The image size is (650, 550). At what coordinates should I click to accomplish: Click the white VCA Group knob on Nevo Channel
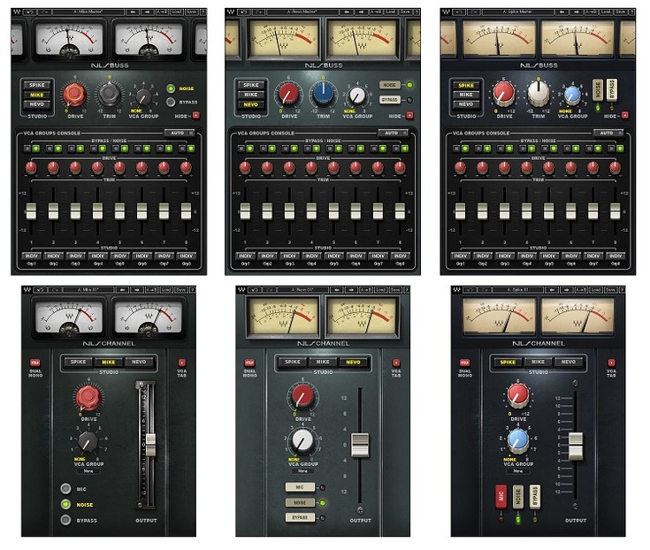[x=302, y=441]
